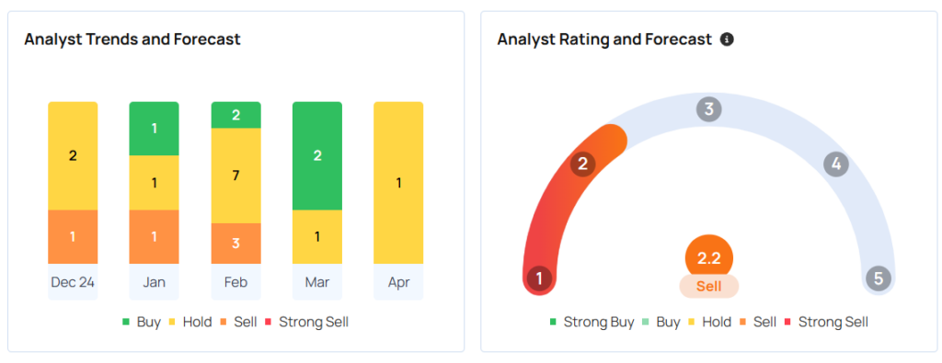Select the Dec 24 month label
The image size is (942, 363).
click(73, 282)
